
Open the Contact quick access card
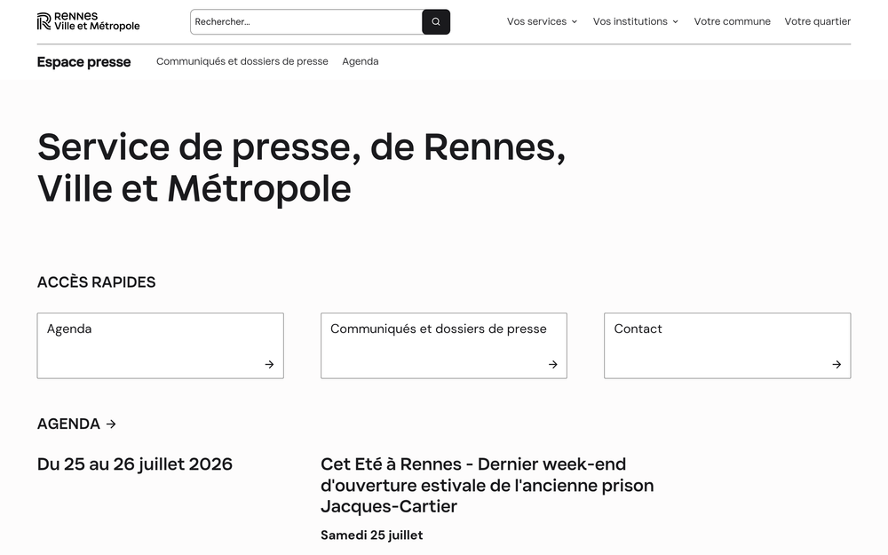pos(727,345)
